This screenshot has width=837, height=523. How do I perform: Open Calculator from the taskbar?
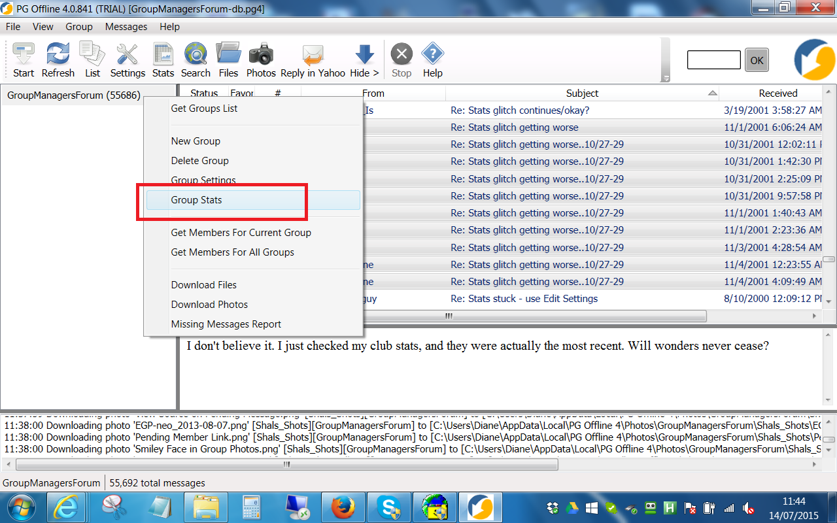click(x=251, y=507)
